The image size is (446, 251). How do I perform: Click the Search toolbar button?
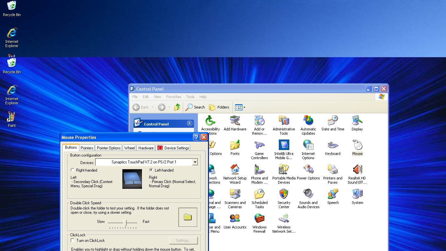[195, 107]
